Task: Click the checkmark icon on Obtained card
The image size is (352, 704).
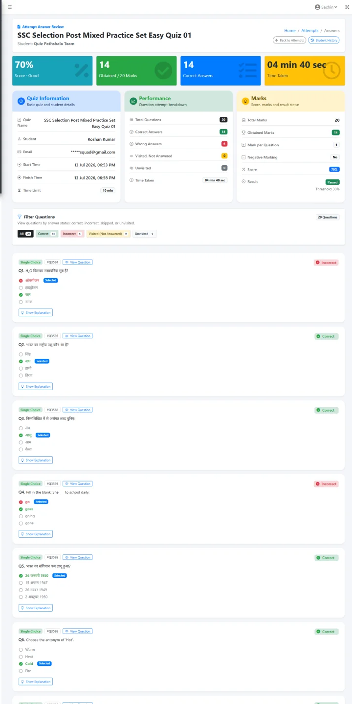Action: click(x=163, y=70)
